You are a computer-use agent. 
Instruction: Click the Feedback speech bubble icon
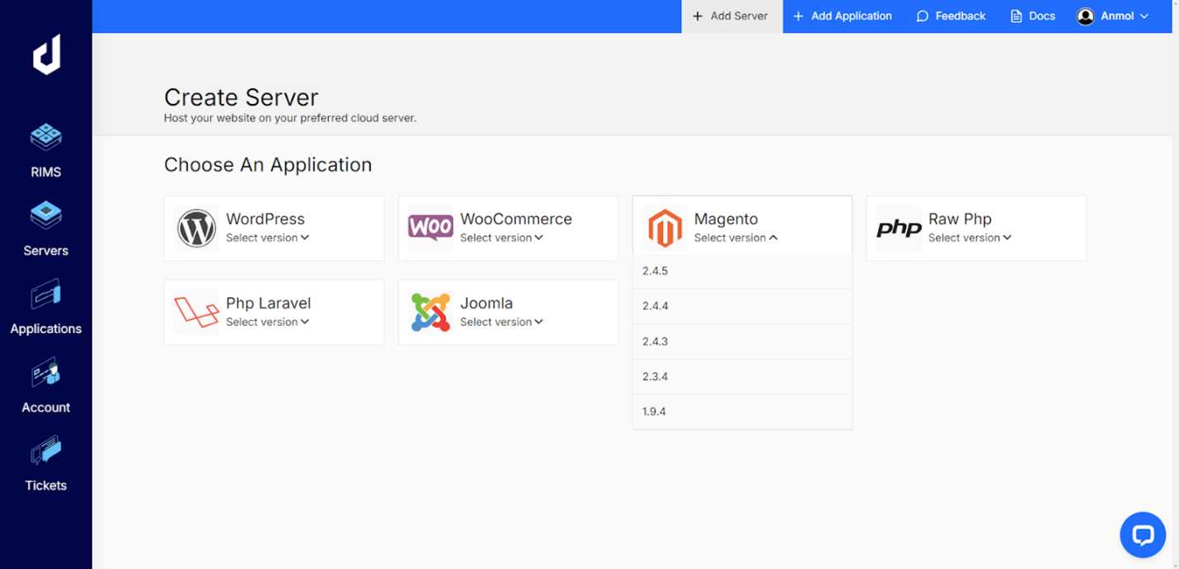pos(923,16)
